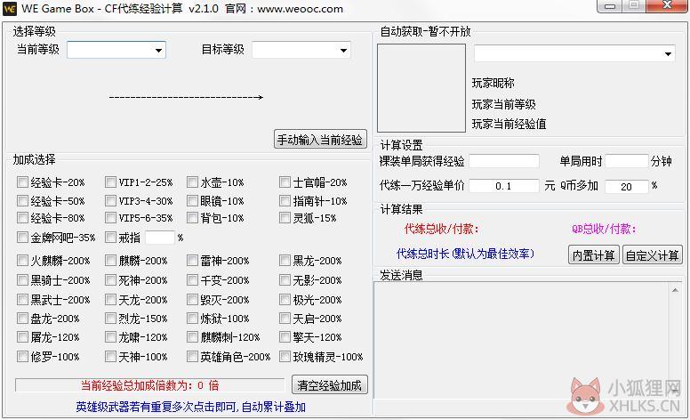Edit the 代练一万经验单价 field showing 0.1
Viewport: 690px width, 420px height.
[504, 186]
